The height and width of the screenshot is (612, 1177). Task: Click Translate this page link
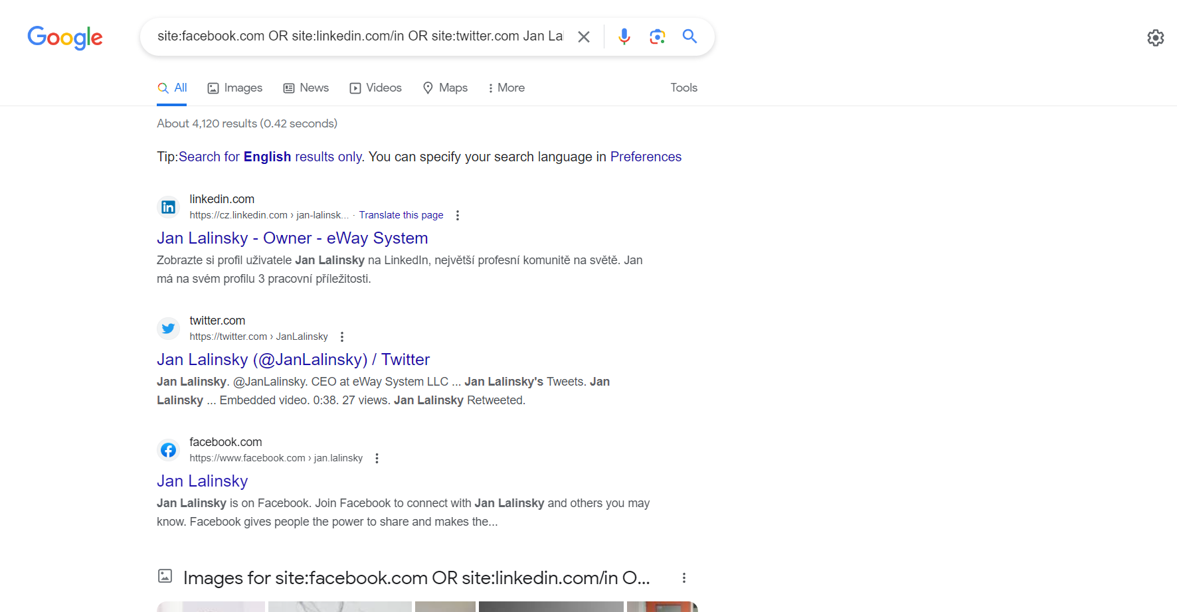[x=401, y=215]
